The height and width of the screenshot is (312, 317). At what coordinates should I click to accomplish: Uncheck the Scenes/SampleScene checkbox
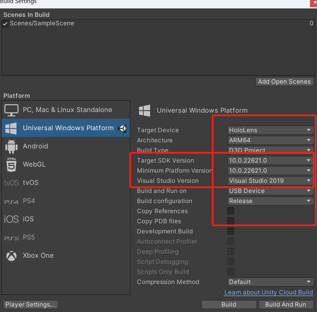click(5, 24)
